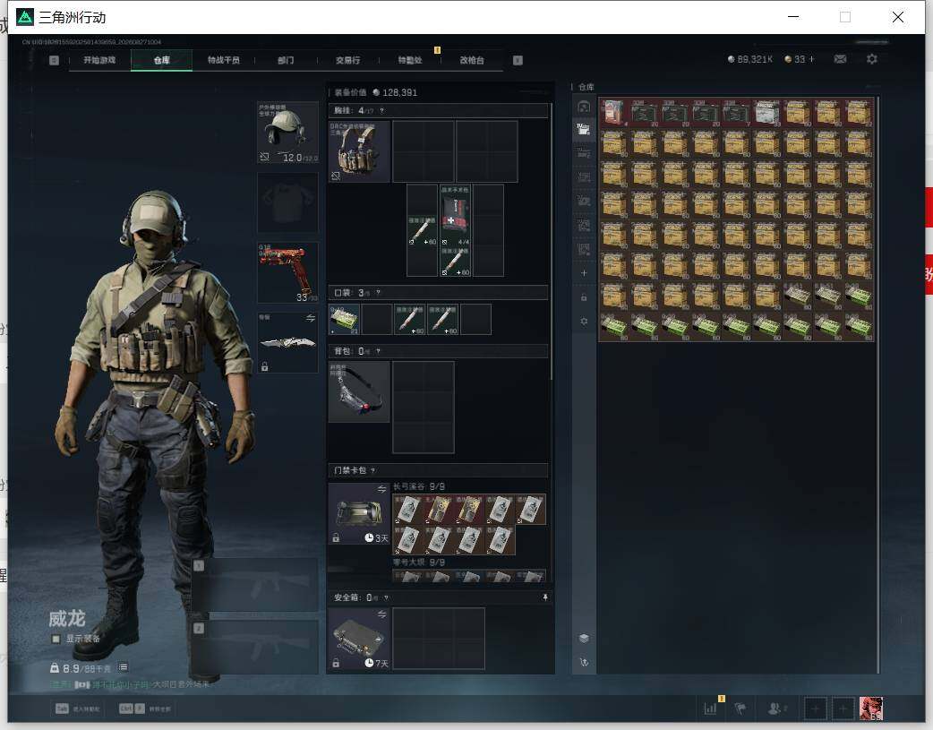This screenshot has width=933, height=730.
Task: Select the active storage box icon in warehouse sidebar
Action: [x=584, y=130]
